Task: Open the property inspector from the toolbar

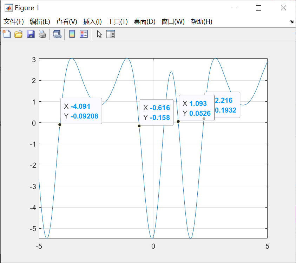Action: (x=110, y=34)
